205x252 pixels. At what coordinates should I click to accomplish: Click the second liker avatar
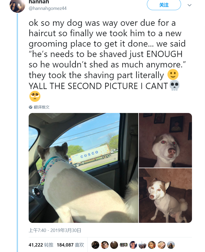tap(105, 245)
